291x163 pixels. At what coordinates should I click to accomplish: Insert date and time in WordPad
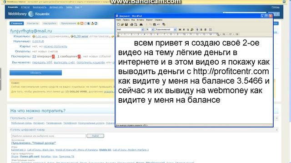tap(164, 24)
